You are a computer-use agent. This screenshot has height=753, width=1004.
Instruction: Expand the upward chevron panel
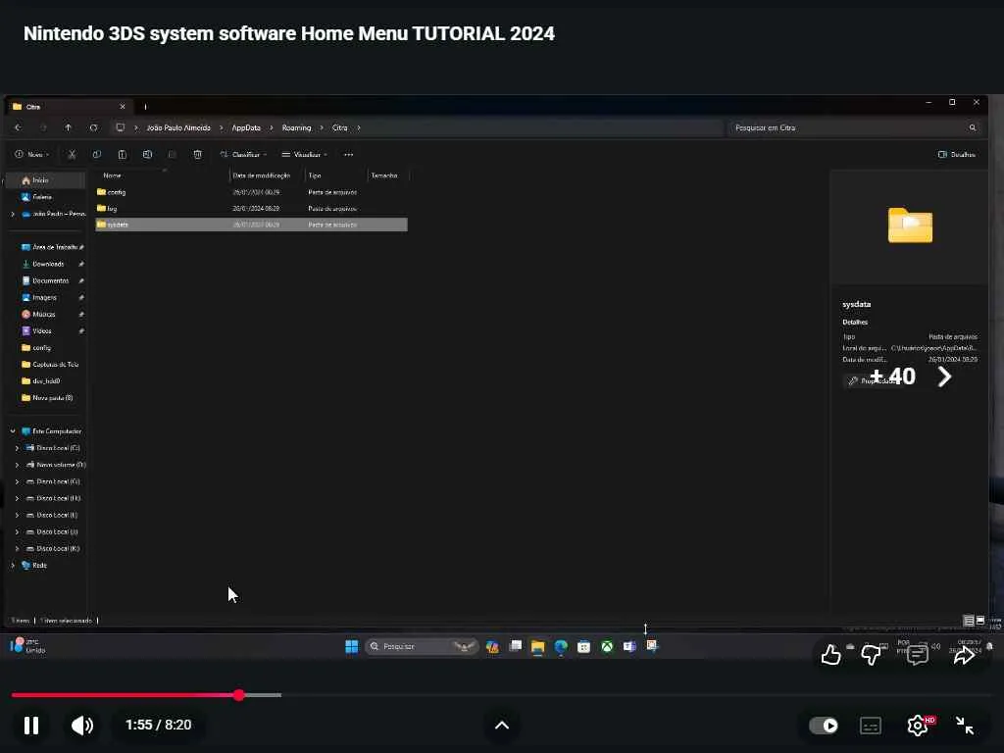coord(502,725)
